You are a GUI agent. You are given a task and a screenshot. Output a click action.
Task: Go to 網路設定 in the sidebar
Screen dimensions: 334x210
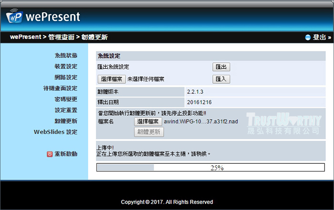[66, 77]
